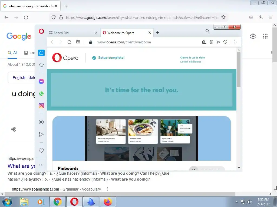Open Bookmarks star in Opera sidebar
The height and width of the screenshot is (207, 277).
[x=41, y=65]
